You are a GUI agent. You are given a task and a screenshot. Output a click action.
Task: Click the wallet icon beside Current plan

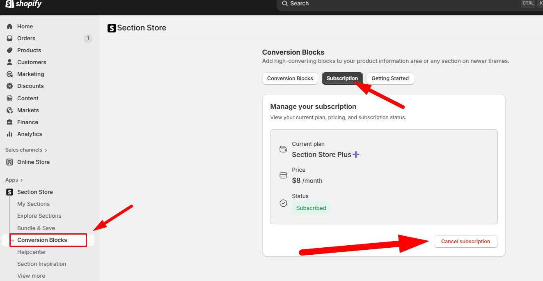click(283, 149)
